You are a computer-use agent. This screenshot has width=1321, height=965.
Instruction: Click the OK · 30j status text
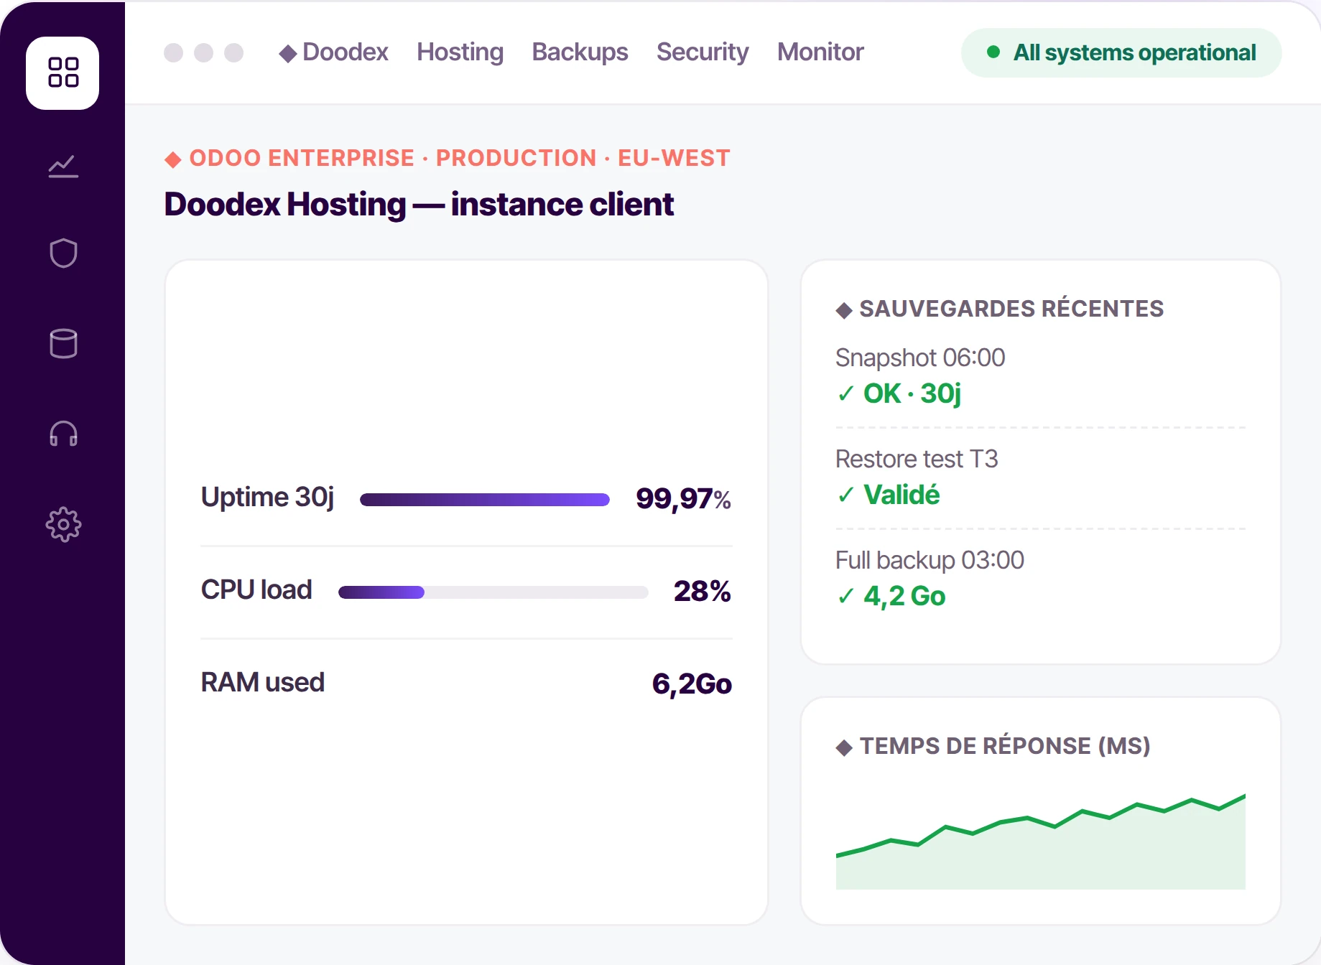coord(912,393)
